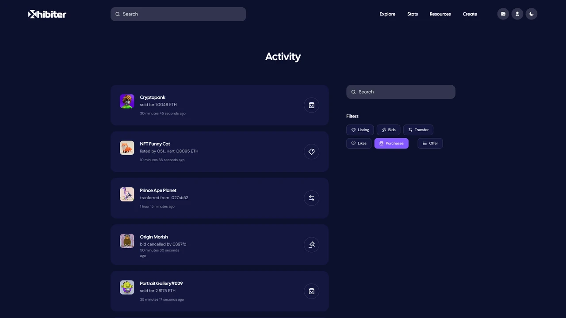Enable the Transfer filter
Viewport: 566px width, 318px height.
click(x=418, y=130)
